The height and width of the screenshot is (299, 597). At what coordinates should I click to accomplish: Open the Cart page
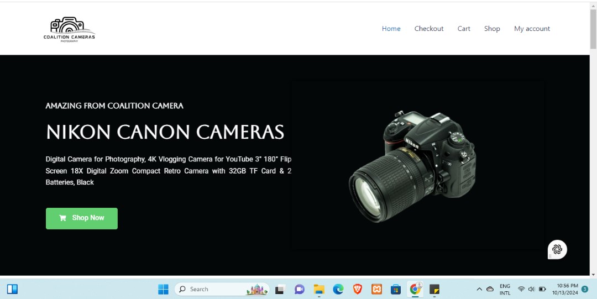tap(464, 29)
